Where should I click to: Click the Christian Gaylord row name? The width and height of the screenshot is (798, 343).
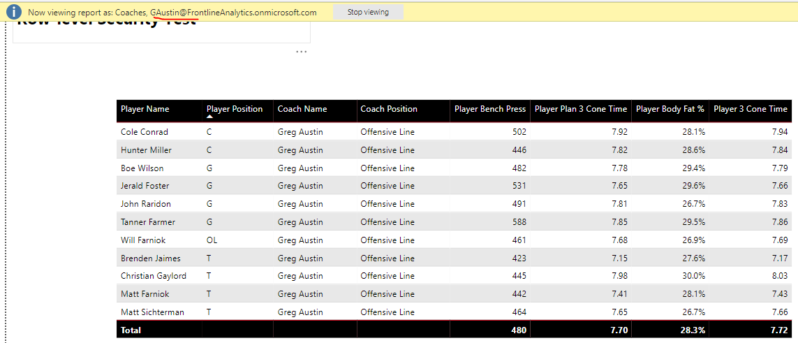coord(154,276)
